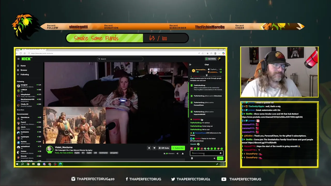Open Following in Kick sidebar
The height and width of the screenshot is (186, 331).
coord(23,74)
